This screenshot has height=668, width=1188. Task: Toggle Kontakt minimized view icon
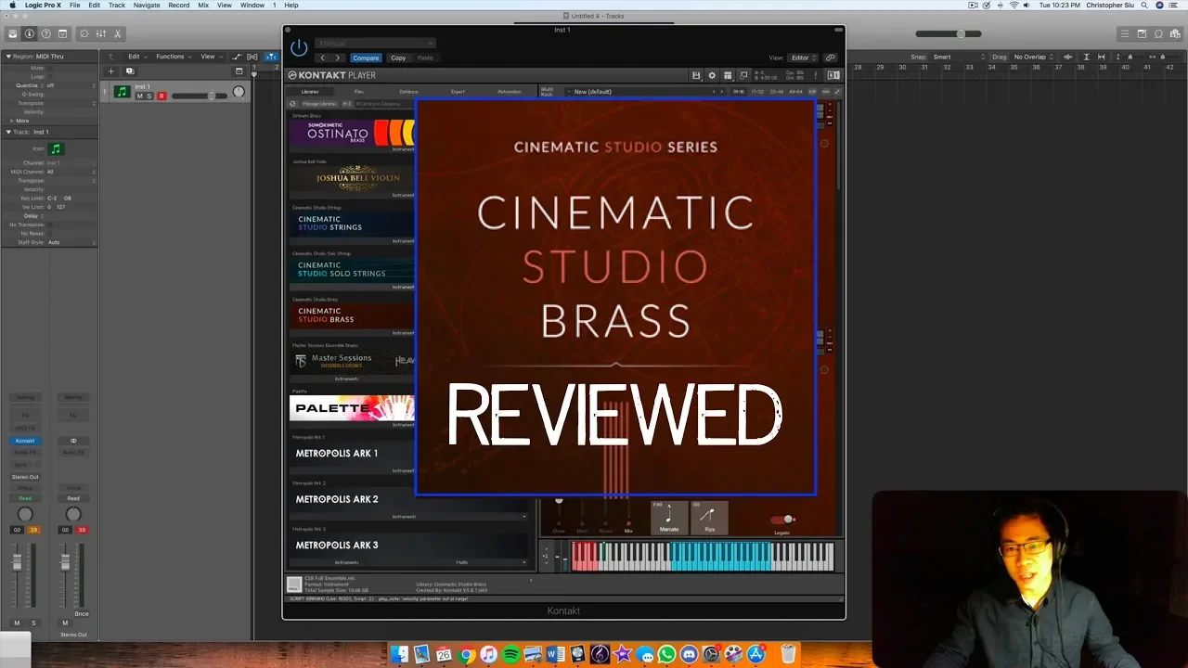click(x=743, y=75)
